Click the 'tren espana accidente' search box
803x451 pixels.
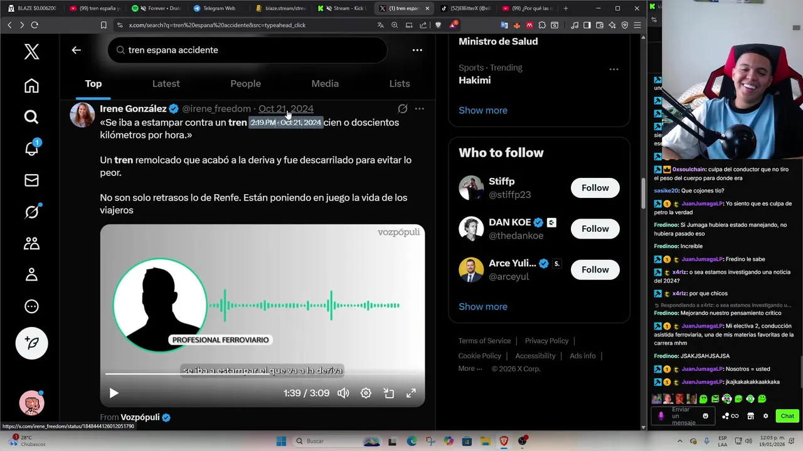pyautogui.click(x=247, y=50)
